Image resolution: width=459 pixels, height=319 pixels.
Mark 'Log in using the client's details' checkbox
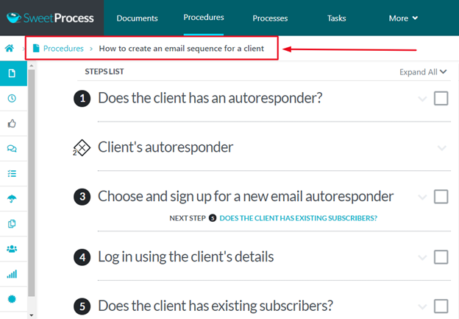pyautogui.click(x=441, y=257)
